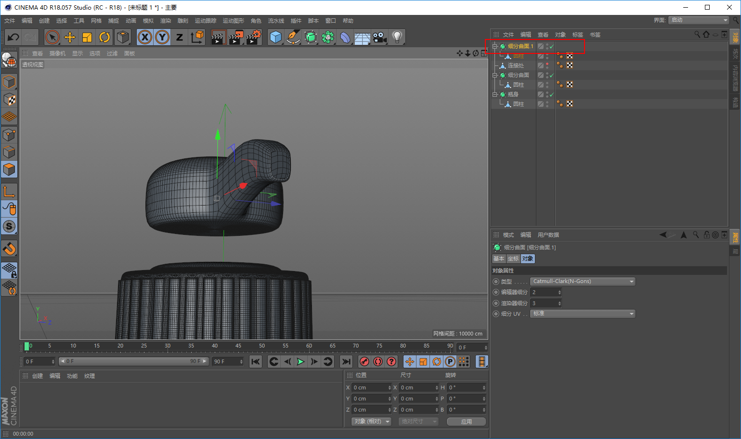Click the coordinate system toggle icon
Image resolution: width=741 pixels, height=439 pixels.
click(x=197, y=37)
